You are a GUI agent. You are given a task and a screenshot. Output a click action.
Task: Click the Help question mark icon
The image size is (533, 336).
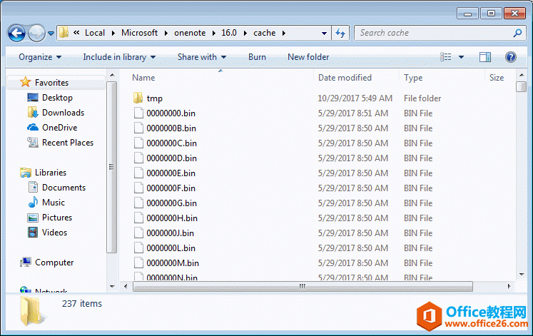point(511,57)
